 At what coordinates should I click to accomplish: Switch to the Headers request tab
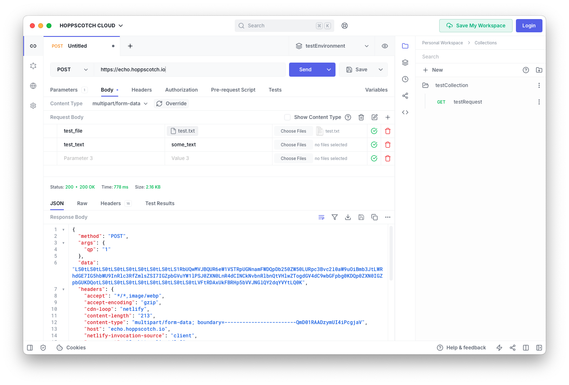[x=142, y=90]
